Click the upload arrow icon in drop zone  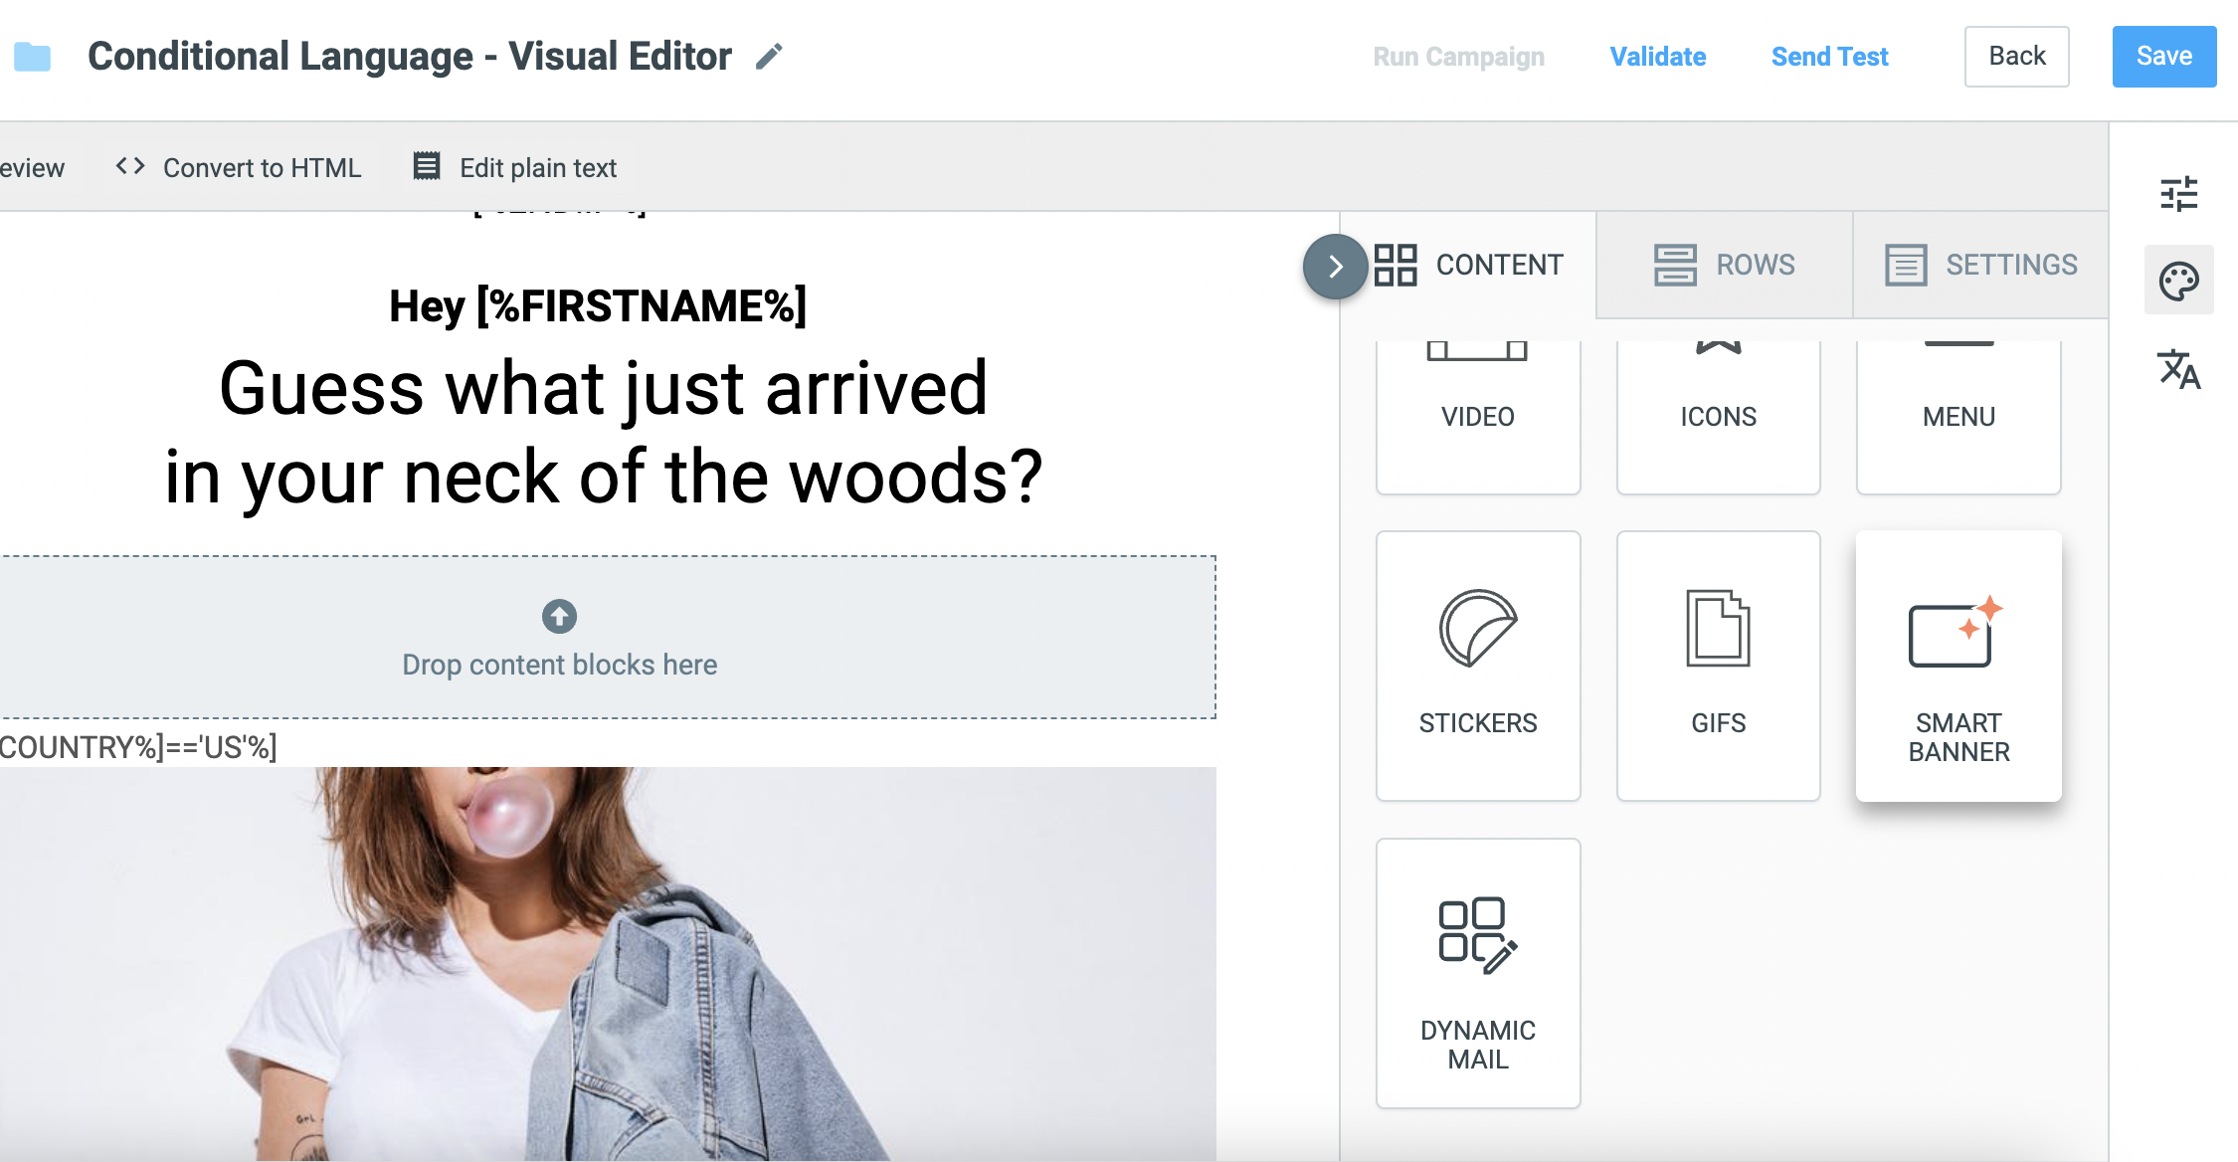point(559,616)
